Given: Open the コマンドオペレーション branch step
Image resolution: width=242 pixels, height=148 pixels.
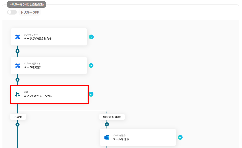Looking at the screenshot, I should 49,94.
